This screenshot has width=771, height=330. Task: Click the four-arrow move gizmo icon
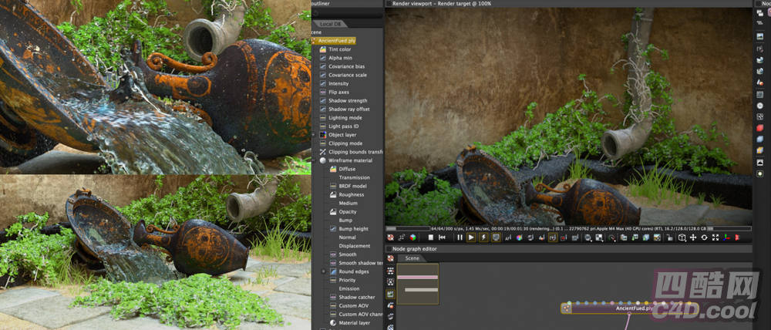pos(692,238)
